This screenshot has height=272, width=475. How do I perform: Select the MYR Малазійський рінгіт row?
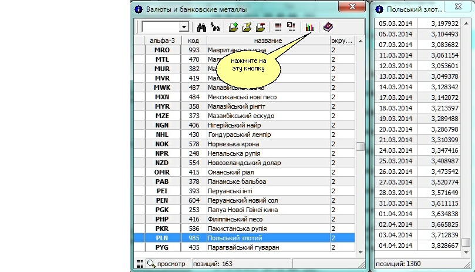pyautogui.click(x=244, y=106)
